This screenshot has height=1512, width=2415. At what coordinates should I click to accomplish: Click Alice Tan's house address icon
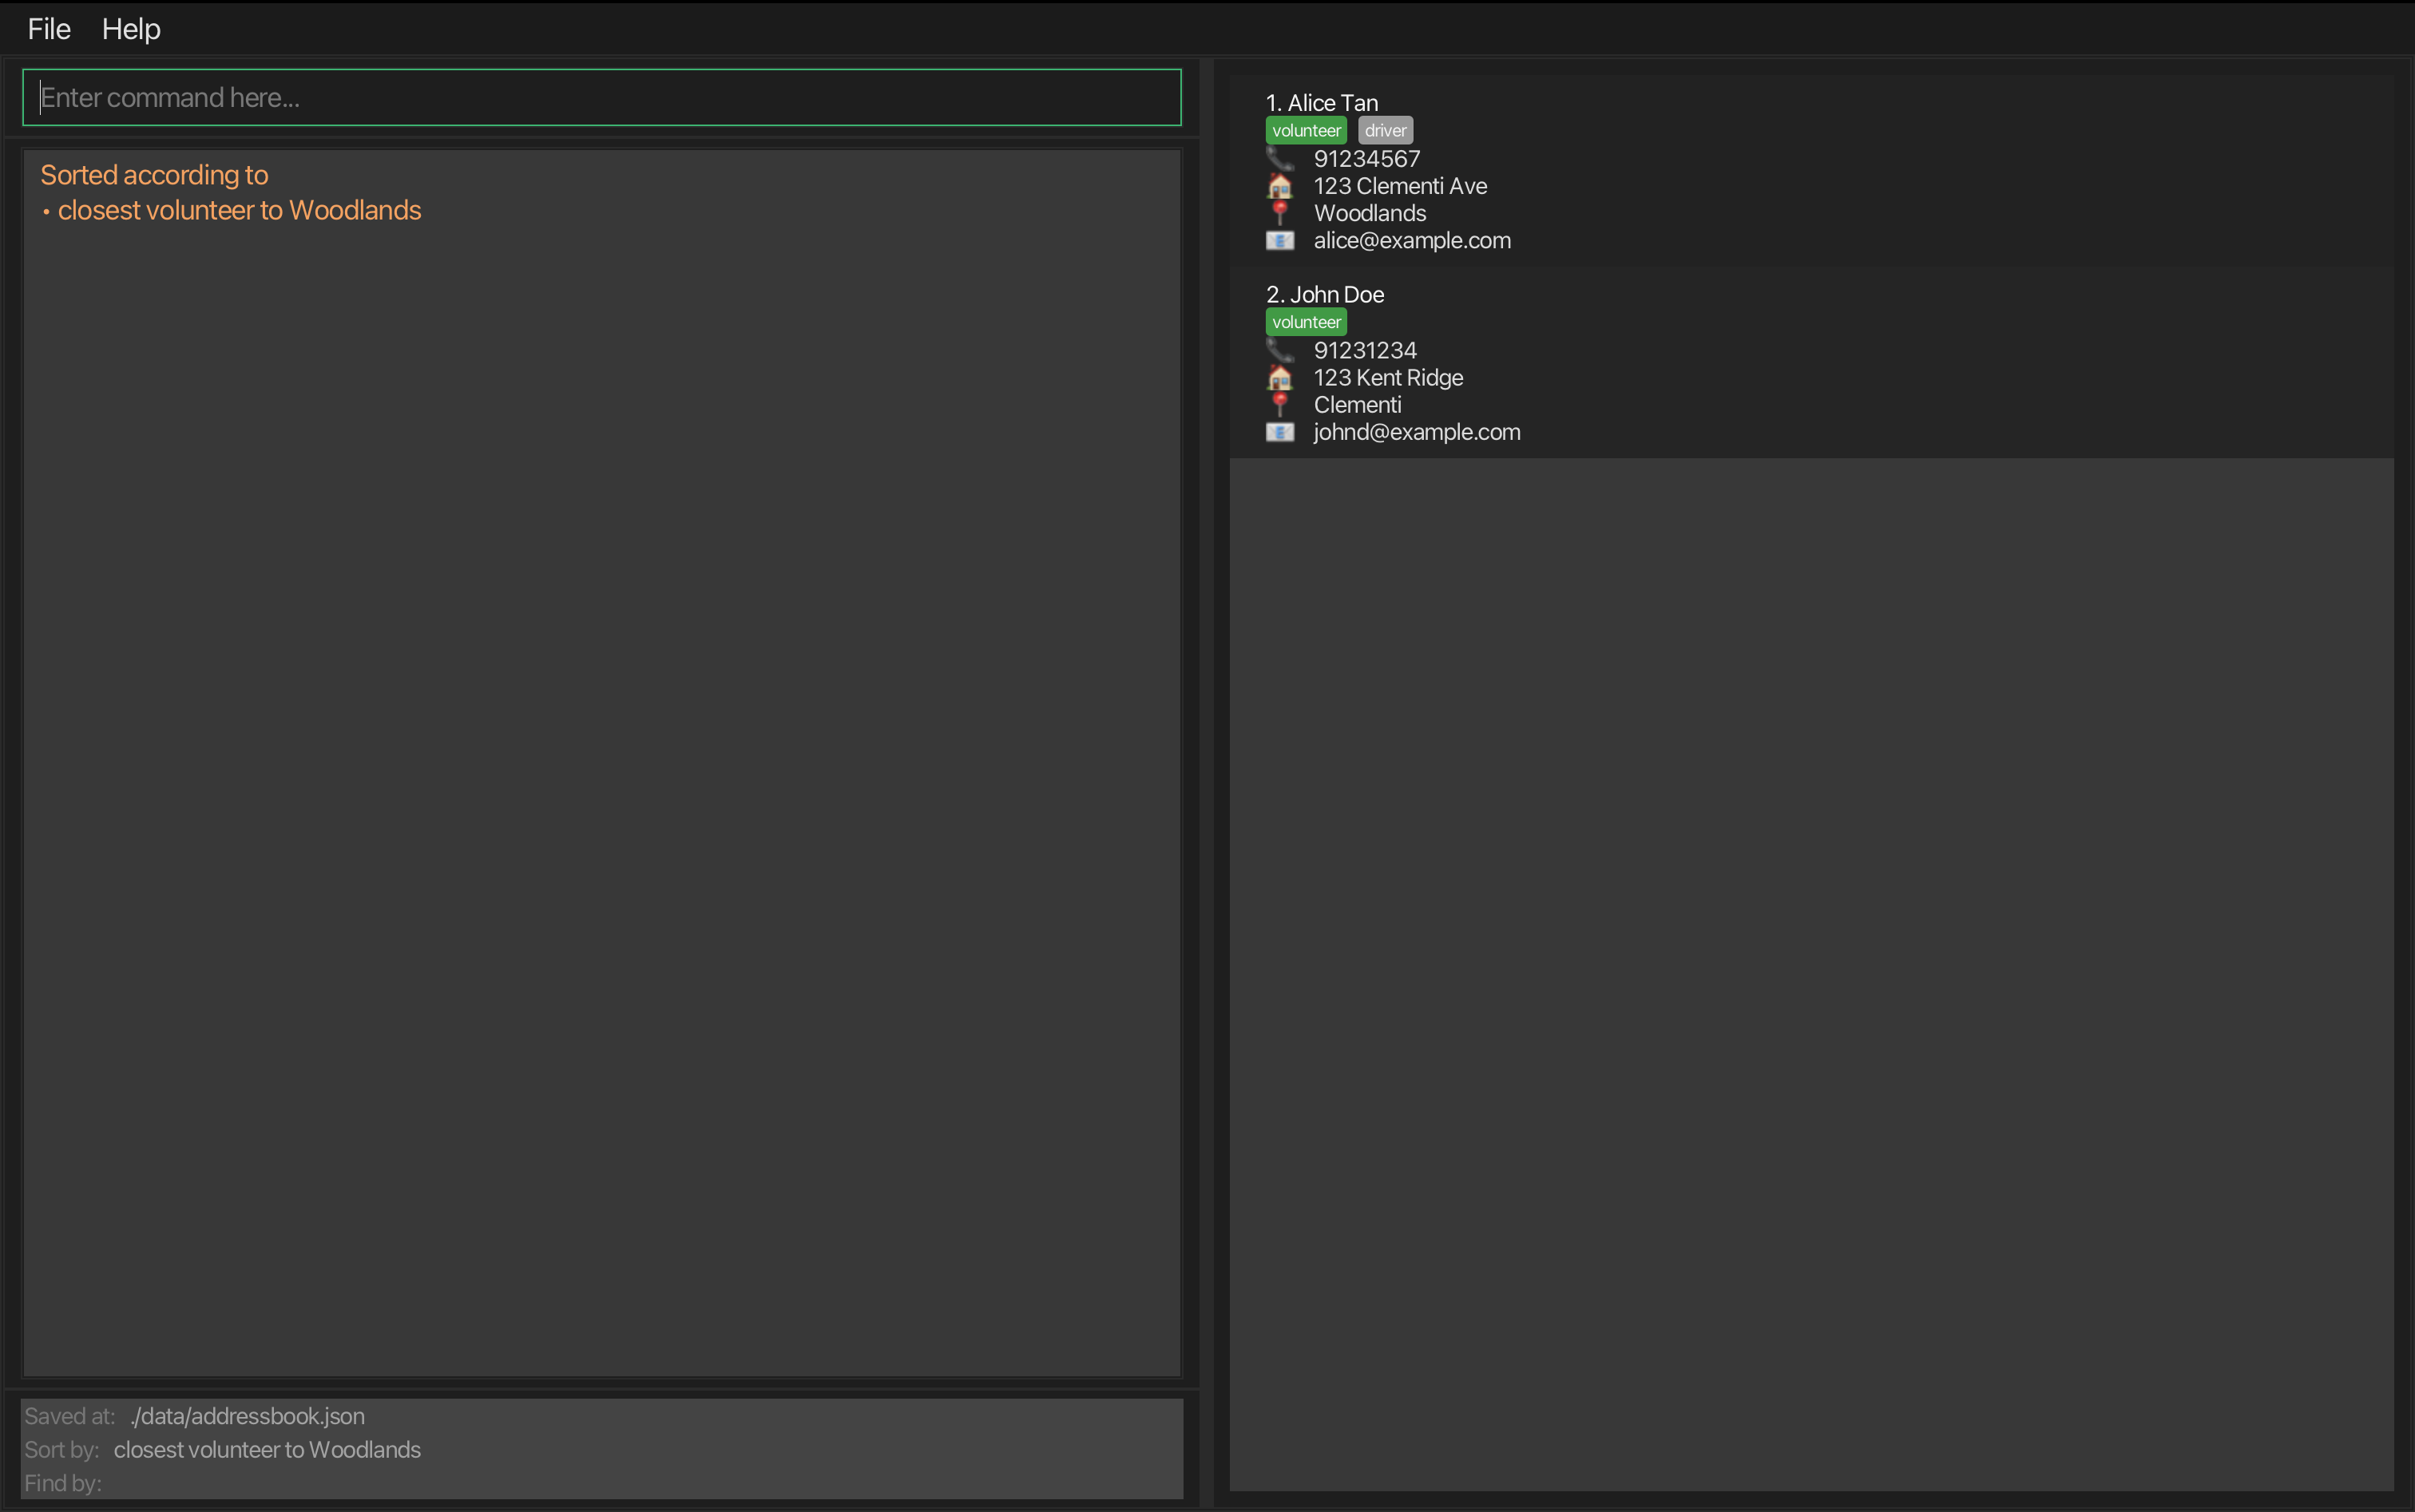pyautogui.click(x=1279, y=186)
